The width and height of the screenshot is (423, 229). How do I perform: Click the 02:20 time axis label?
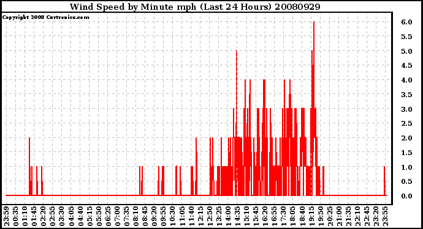[x=44, y=216]
